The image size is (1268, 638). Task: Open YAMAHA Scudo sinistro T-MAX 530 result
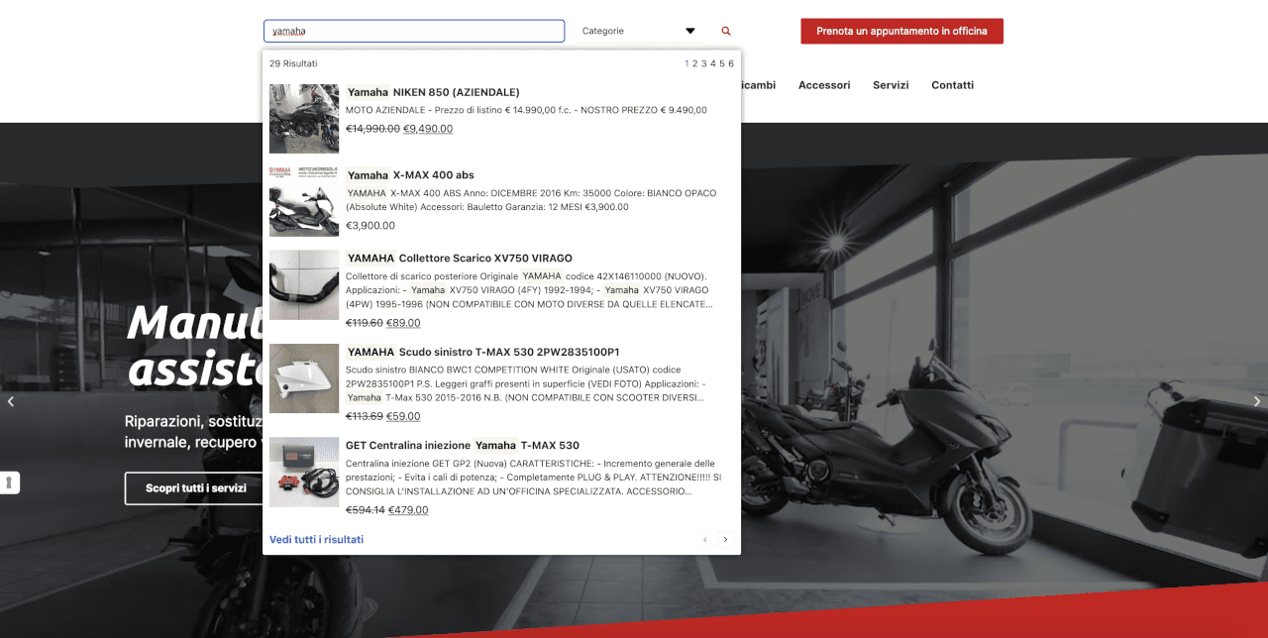[x=482, y=352]
